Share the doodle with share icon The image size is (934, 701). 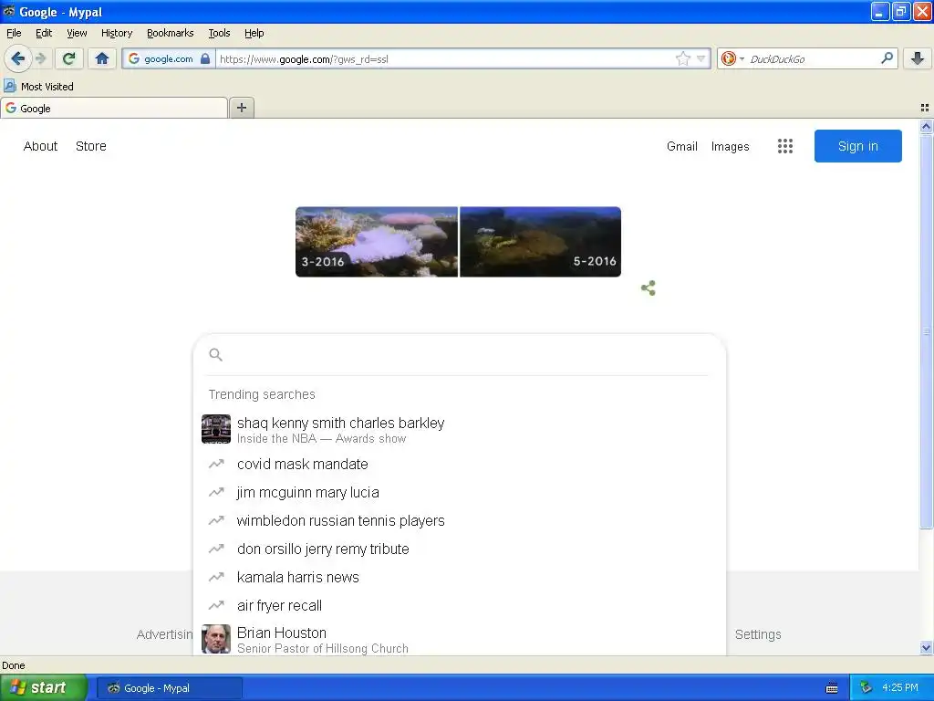[649, 288]
